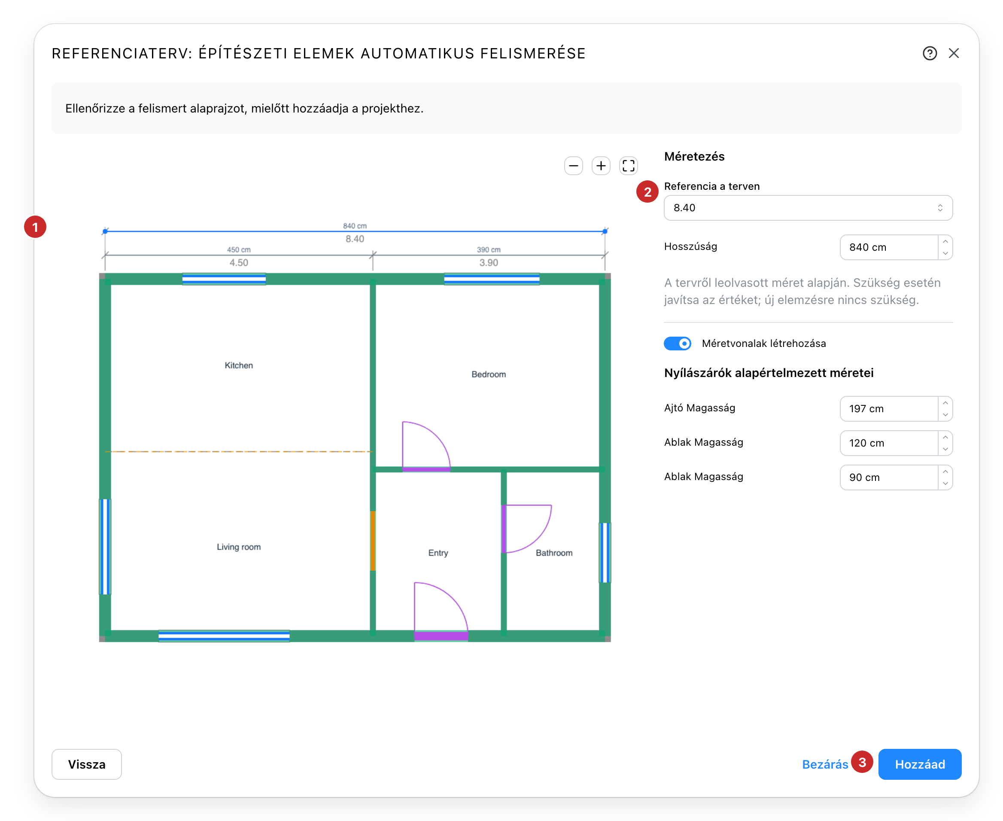This screenshot has width=1003, height=821.
Task: Click the Bezárás link
Action: 825,764
